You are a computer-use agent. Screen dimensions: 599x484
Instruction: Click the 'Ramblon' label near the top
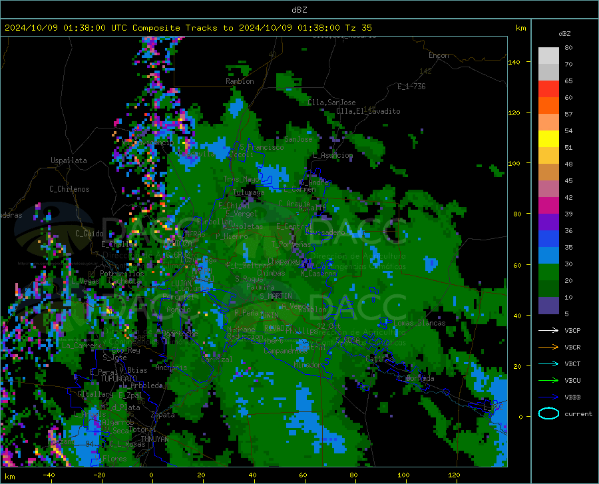[x=240, y=81]
